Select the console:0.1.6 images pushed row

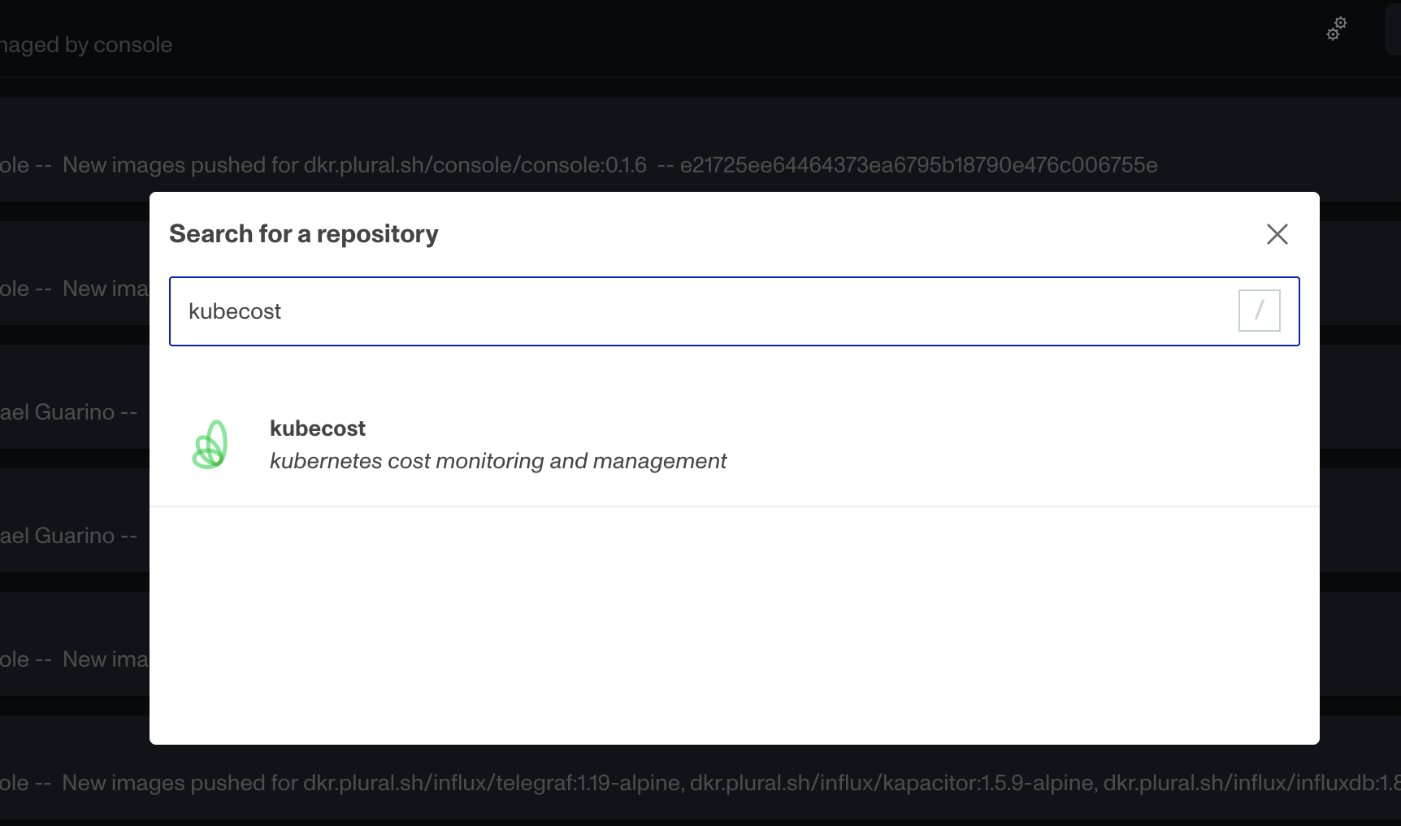coord(354,165)
